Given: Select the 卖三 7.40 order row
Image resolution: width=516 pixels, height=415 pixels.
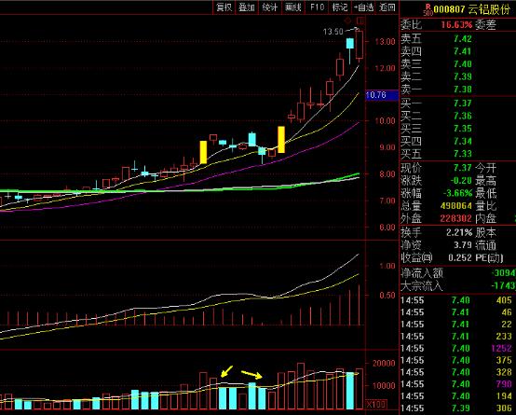Looking at the screenshot, I should click(457, 63).
